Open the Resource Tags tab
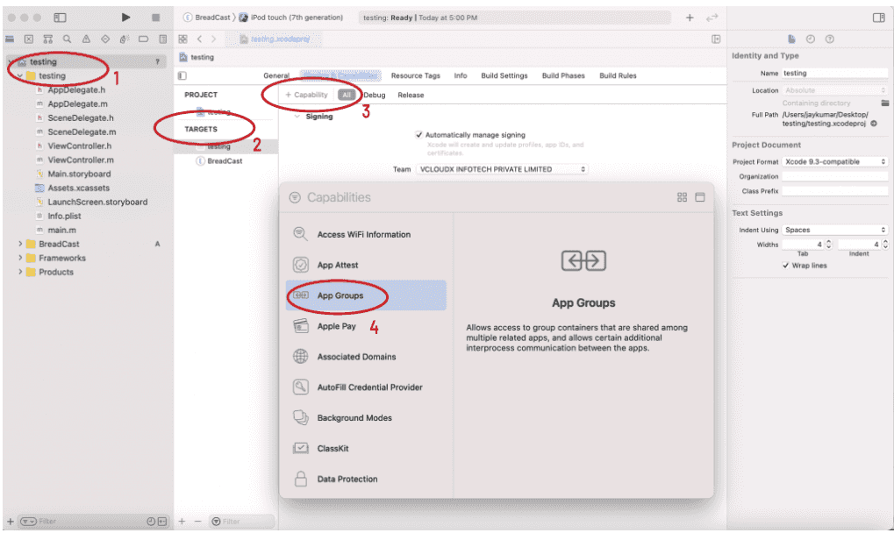894x533 pixels. [x=416, y=75]
